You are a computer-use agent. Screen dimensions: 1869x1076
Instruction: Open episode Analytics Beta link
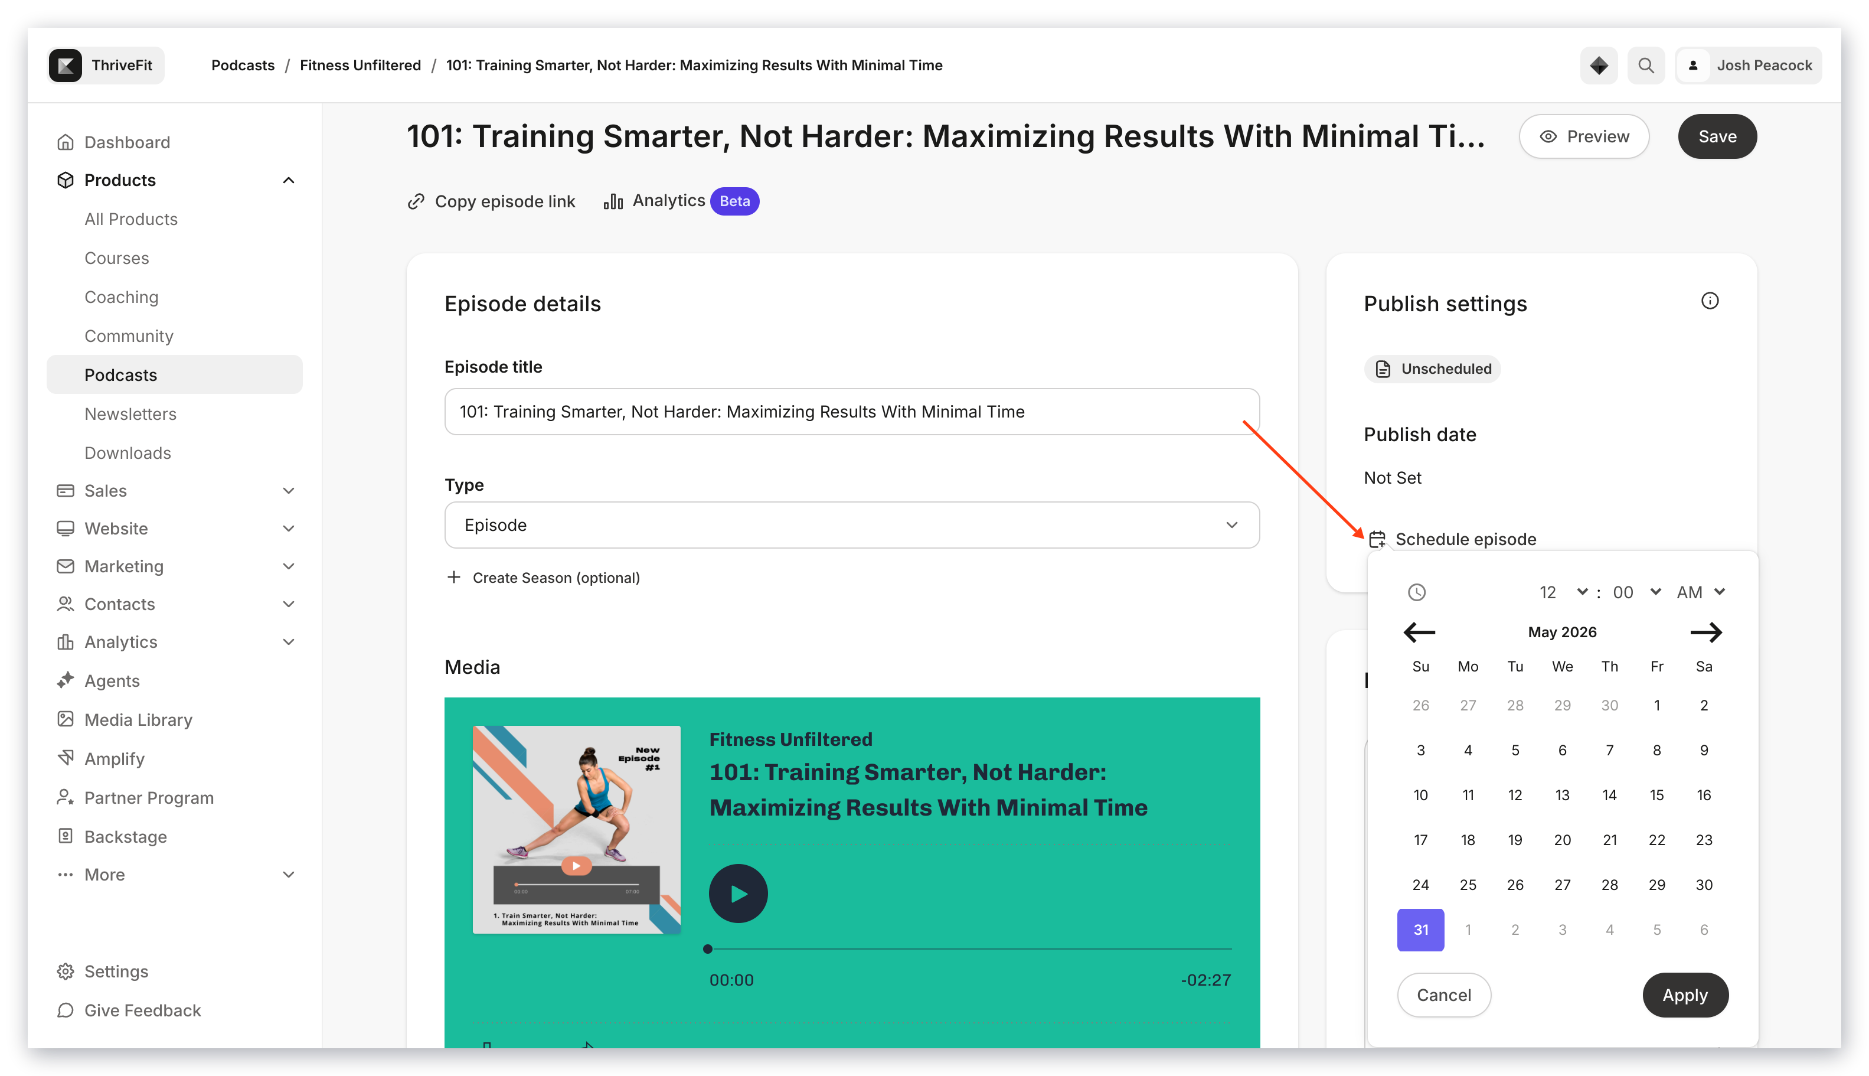681,201
